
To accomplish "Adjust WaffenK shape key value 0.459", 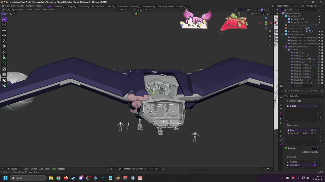I will (x=306, y=133).
